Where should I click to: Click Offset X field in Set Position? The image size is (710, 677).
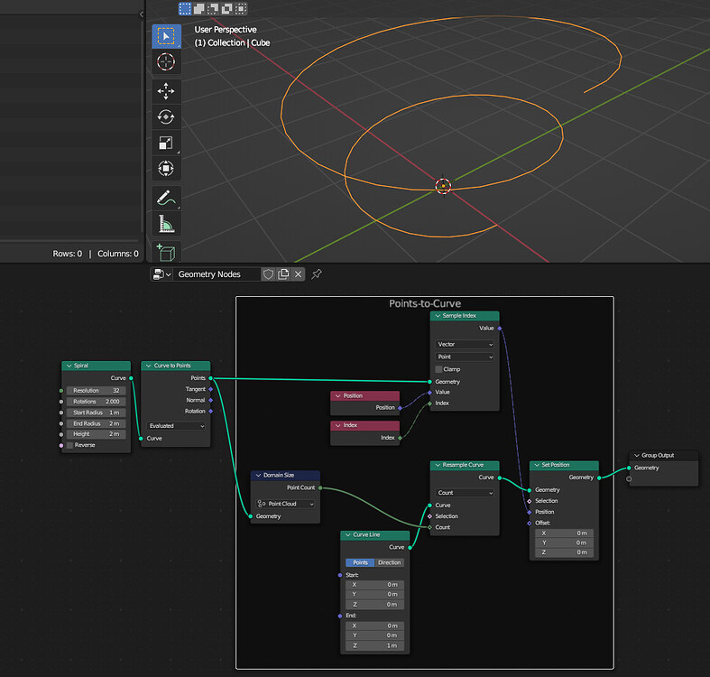coord(564,533)
